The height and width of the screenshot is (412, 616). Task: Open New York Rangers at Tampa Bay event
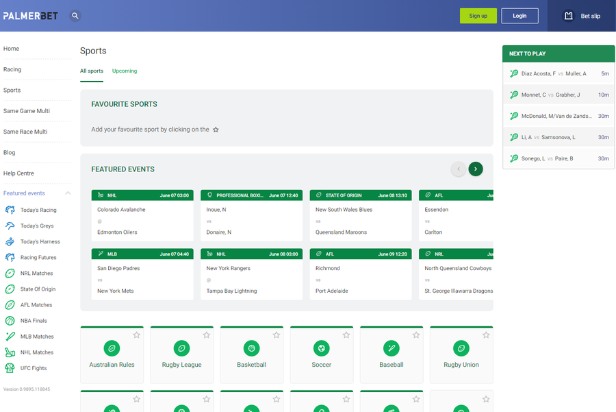(x=251, y=274)
